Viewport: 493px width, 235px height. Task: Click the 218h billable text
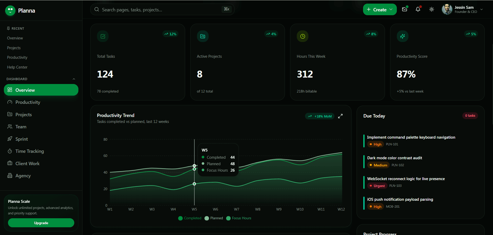coord(307,91)
